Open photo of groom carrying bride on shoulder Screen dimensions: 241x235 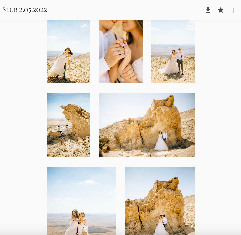[68, 51]
